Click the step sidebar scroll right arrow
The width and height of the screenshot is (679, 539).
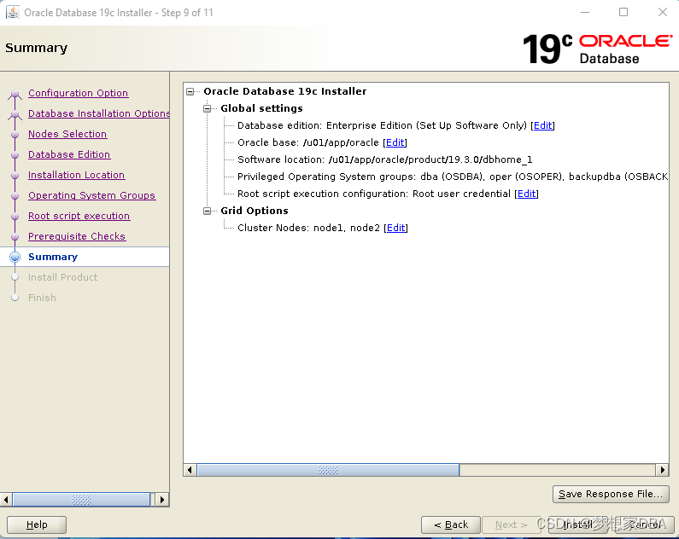click(x=162, y=500)
